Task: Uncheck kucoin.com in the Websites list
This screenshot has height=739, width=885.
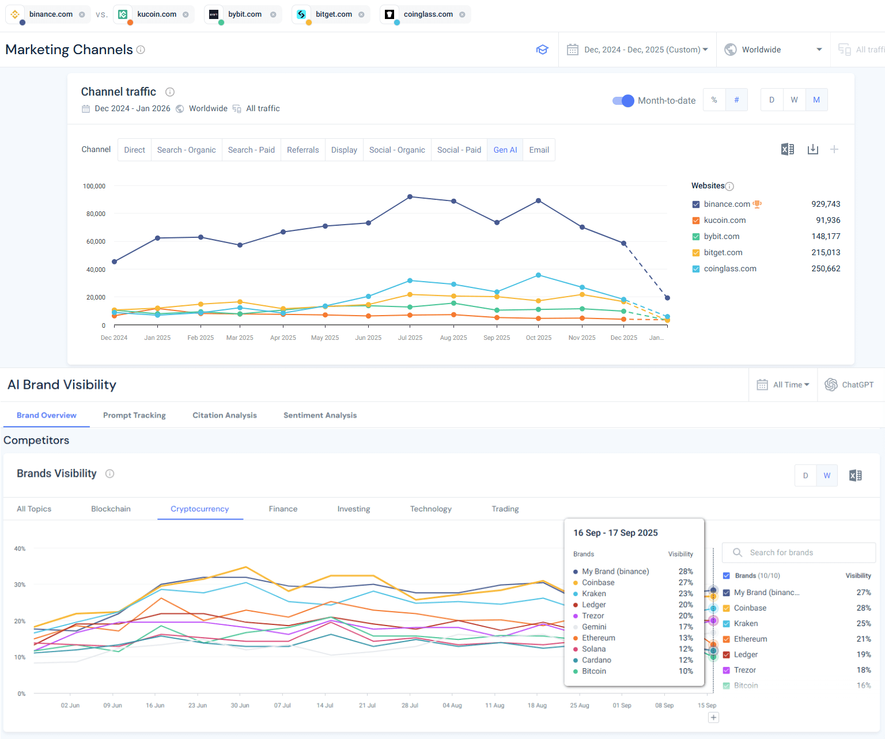Action: point(695,220)
